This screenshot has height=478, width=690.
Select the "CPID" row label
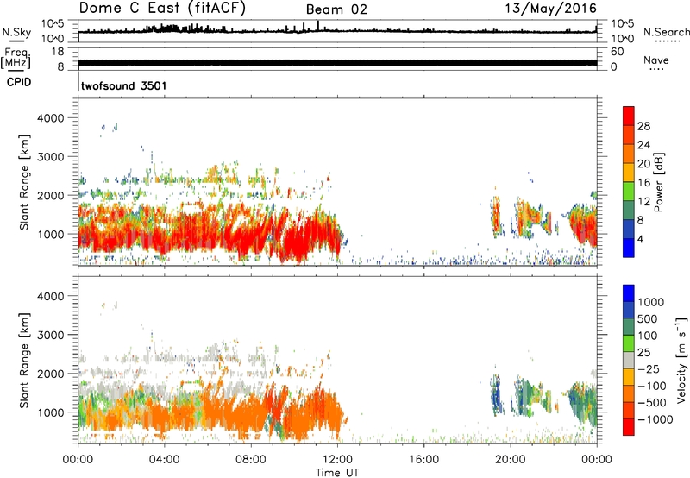[19, 82]
